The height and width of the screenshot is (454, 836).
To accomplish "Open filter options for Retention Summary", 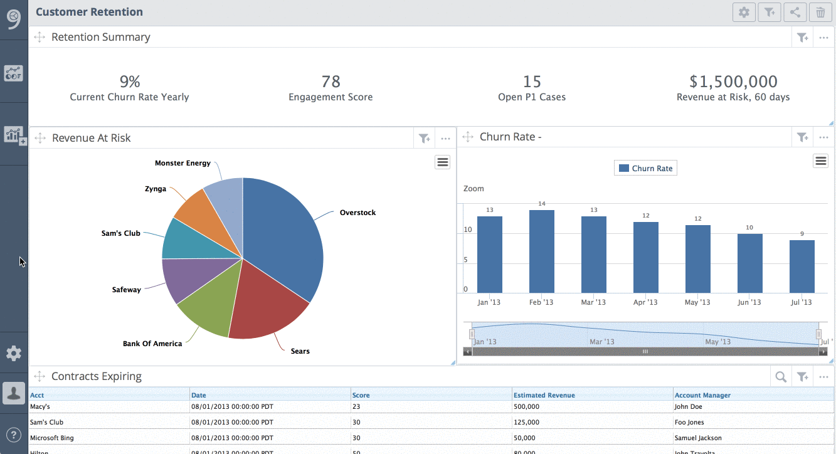I will tap(802, 37).
